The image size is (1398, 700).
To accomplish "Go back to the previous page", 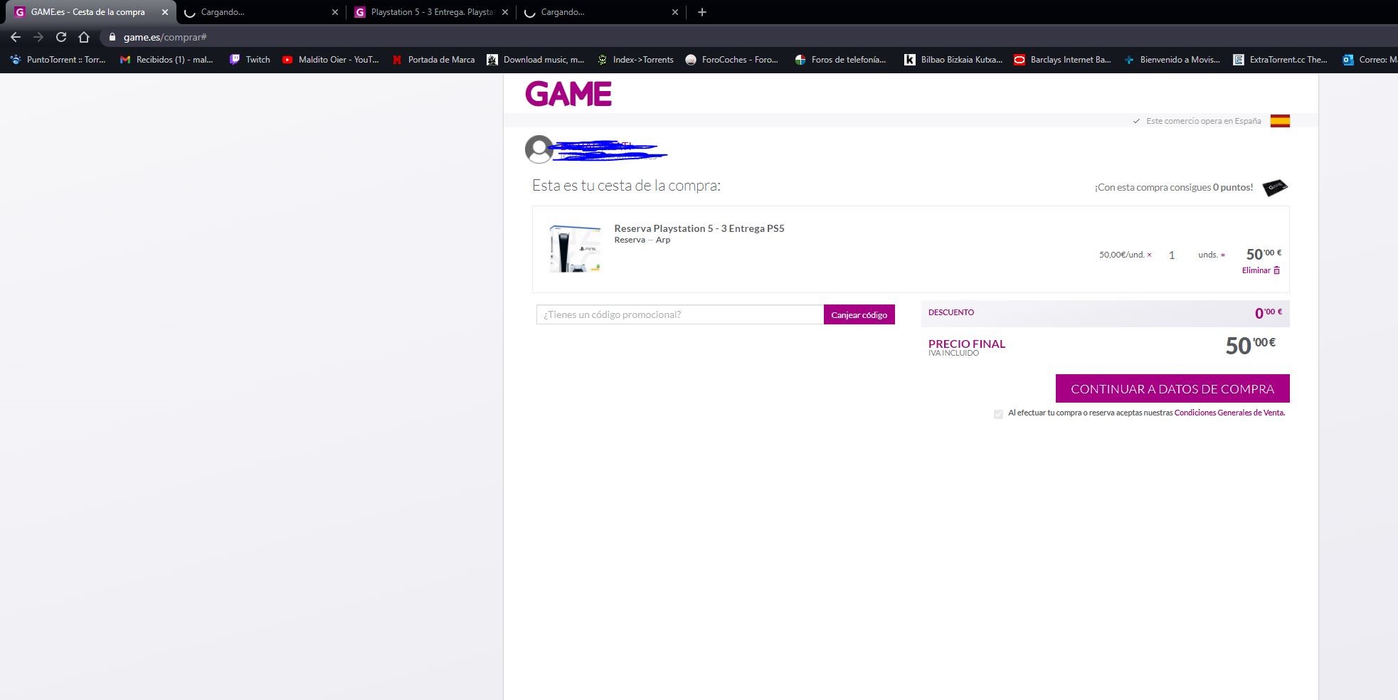I will 16,37.
